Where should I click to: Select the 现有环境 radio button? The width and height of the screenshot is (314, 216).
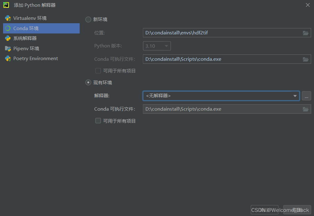pos(88,82)
